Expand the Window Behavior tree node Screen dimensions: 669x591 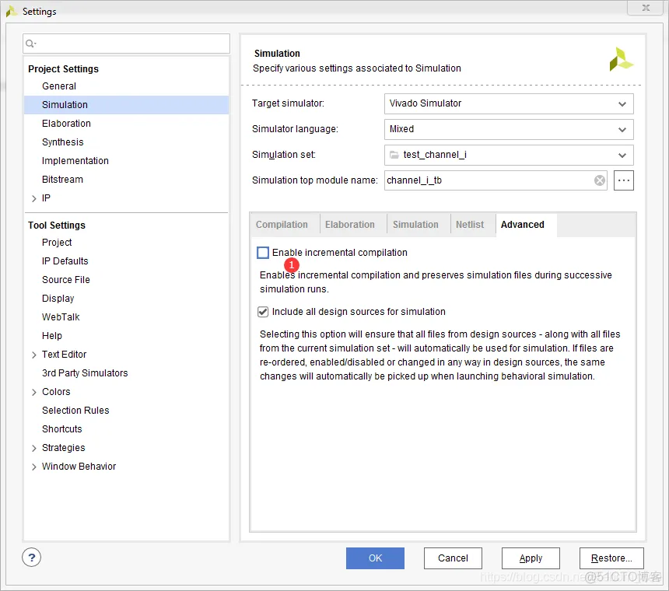coord(34,467)
